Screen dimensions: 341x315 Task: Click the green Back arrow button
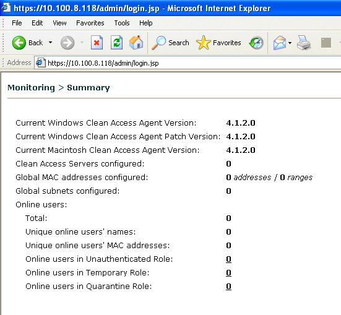coord(19,43)
